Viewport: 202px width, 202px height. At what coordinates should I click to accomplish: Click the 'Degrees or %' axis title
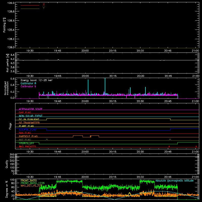pyautogui.click(x=7, y=189)
